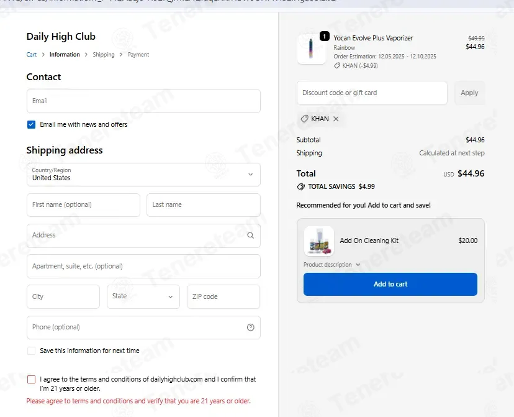Focus the Last name field
The height and width of the screenshot is (417, 514).
click(x=204, y=205)
